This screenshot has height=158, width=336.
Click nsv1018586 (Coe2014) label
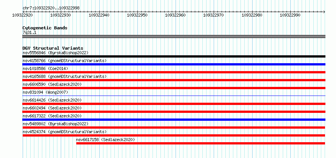pos(45,68)
